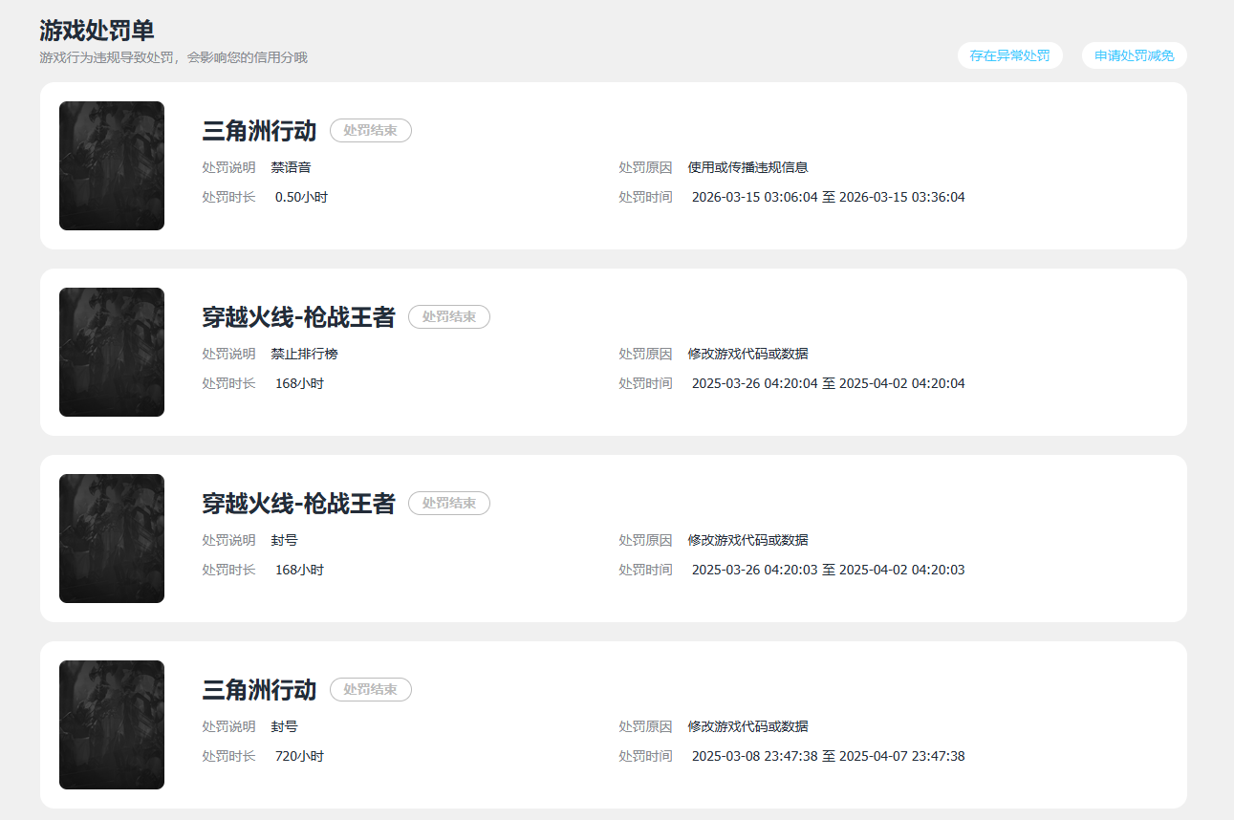Click "处罚结束" badge on the 720小时 card
1234x820 pixels.
(371, 690)
